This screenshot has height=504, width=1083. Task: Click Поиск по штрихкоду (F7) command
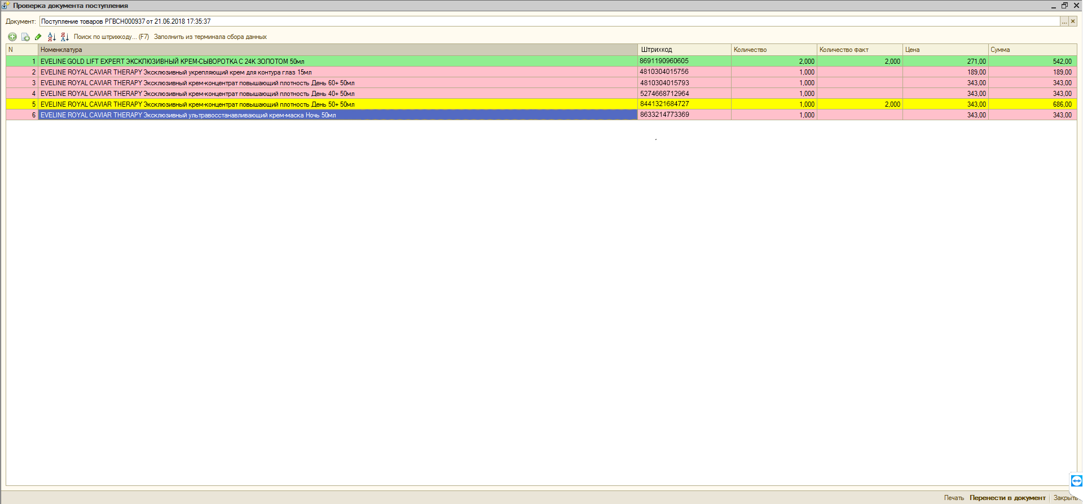[x=111, y=37]
